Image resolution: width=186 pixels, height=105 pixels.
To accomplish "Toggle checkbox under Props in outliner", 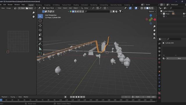I will point(184,16).
